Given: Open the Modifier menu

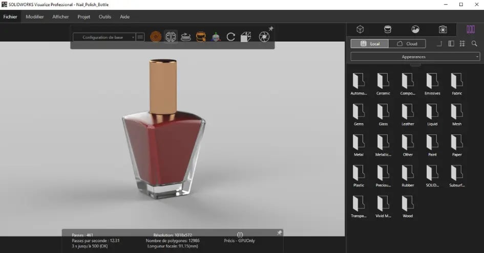Looking at the screenshot, I should pyautogui.click(x=35, y=17).
